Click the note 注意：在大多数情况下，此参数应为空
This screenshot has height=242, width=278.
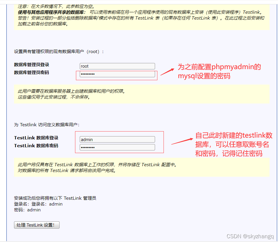[x=56, y=6]
